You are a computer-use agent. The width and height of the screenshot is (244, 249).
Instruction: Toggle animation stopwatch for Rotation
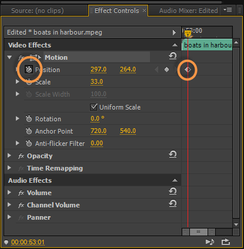(29, 119)
